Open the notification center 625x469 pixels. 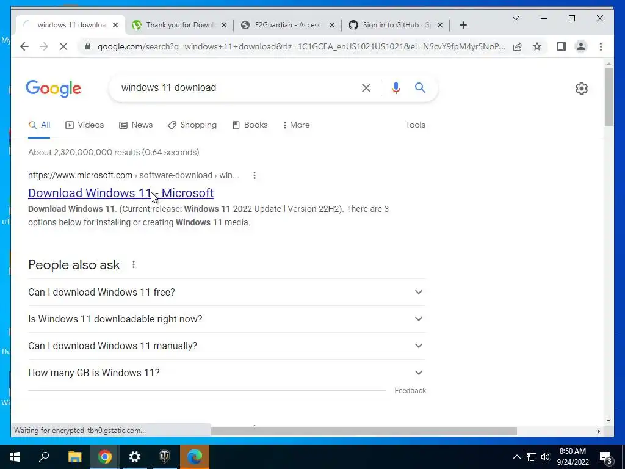[605, 457]
